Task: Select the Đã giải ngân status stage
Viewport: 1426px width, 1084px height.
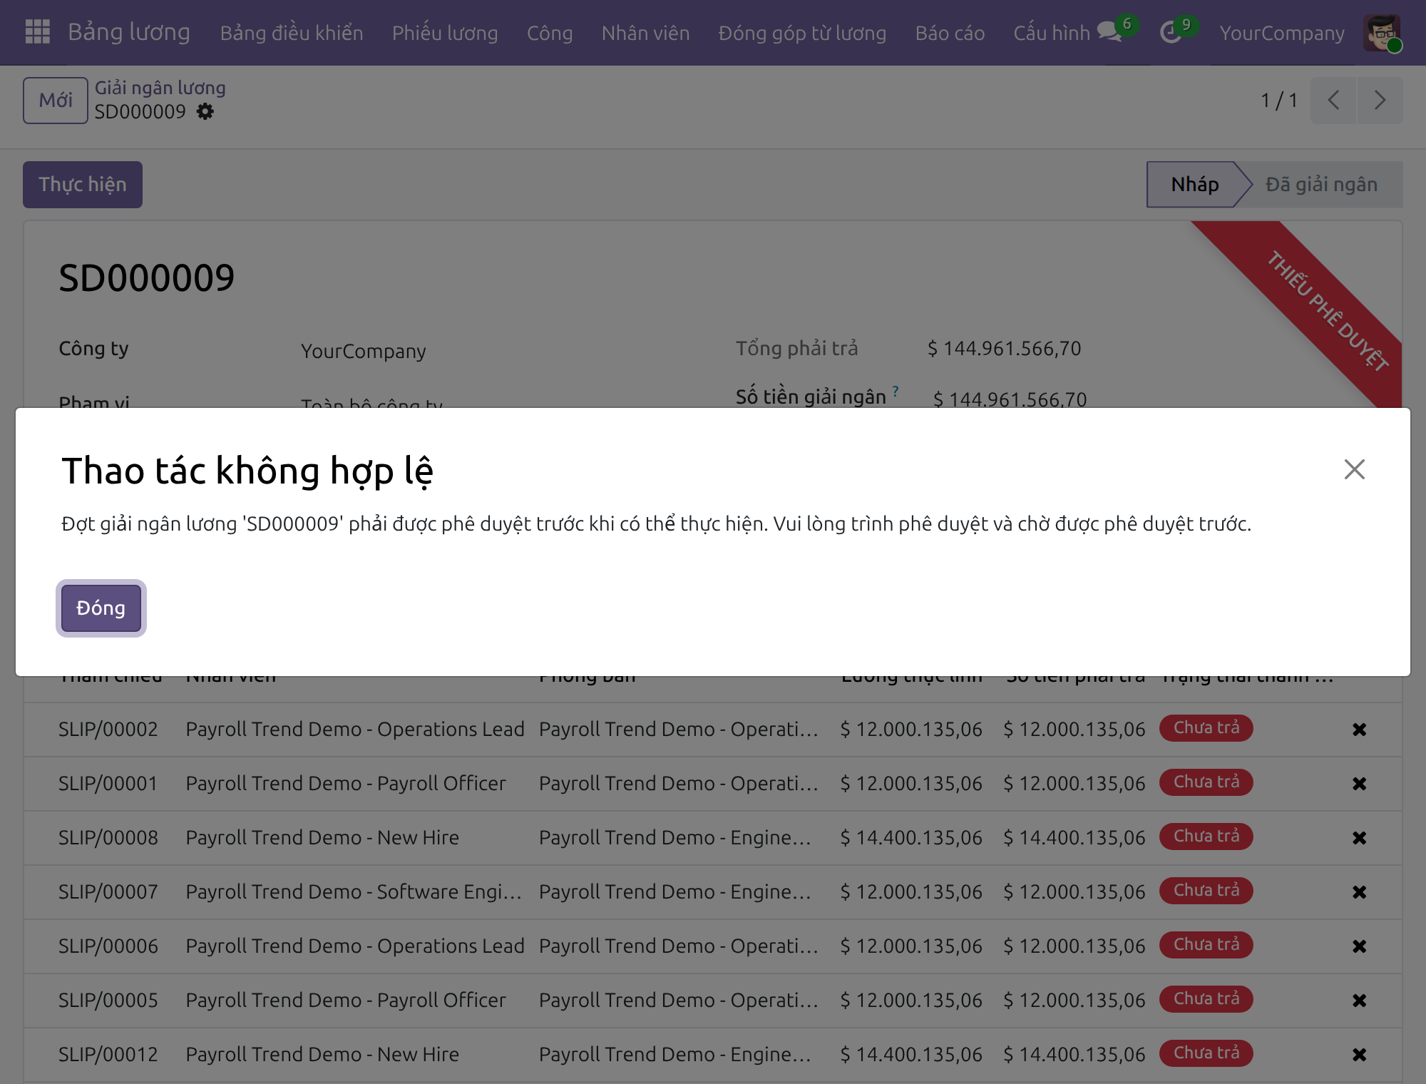Action: pyautogui.click(x=1321, y=185)
